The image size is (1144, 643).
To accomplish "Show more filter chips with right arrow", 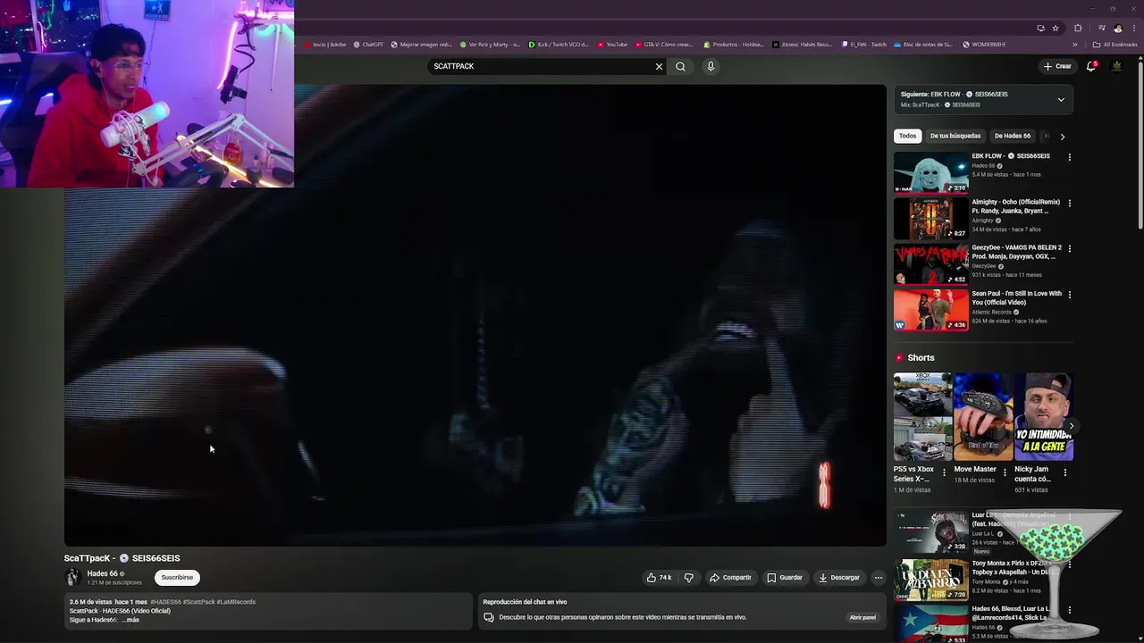I will [1062, 137].
